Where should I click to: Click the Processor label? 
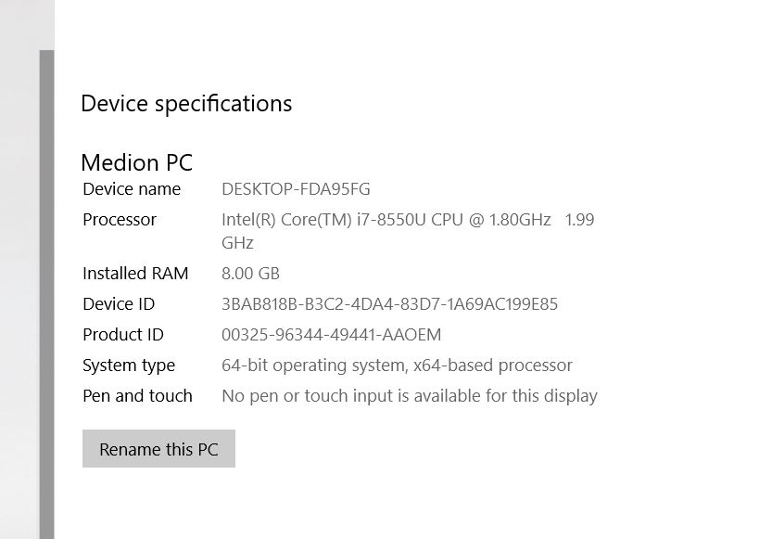(x=120, y=220)
